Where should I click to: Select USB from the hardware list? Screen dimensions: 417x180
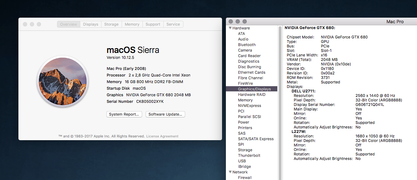pos(242,161)
